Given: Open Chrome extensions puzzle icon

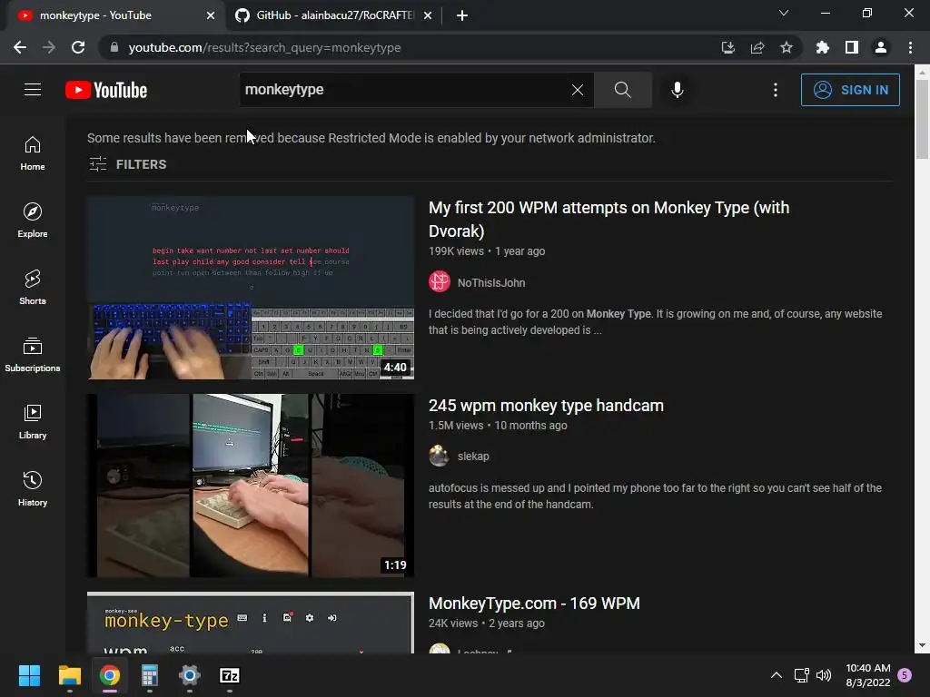Looking at the screenshot, I should (x=823, y=47).
